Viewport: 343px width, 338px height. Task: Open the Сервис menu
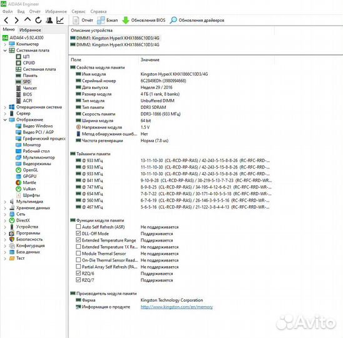click(78, 11)
